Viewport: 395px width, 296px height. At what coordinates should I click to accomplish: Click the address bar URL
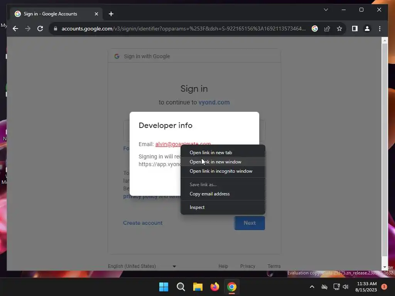click(x=183, y=29)
